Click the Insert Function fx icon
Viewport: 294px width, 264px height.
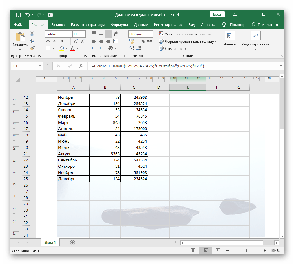[x=81, y=66]
